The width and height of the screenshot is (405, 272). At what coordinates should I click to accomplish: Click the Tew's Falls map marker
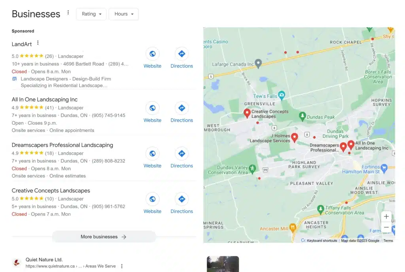[282, 95]
